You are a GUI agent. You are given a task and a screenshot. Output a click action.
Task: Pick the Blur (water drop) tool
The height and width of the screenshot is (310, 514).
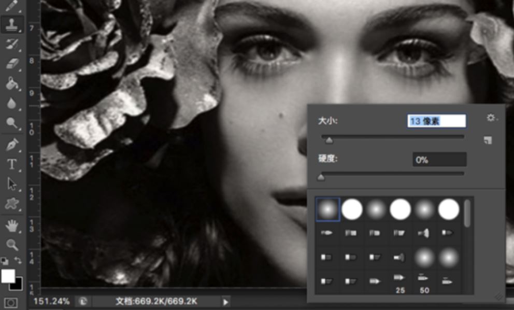(x=11, y=103)
